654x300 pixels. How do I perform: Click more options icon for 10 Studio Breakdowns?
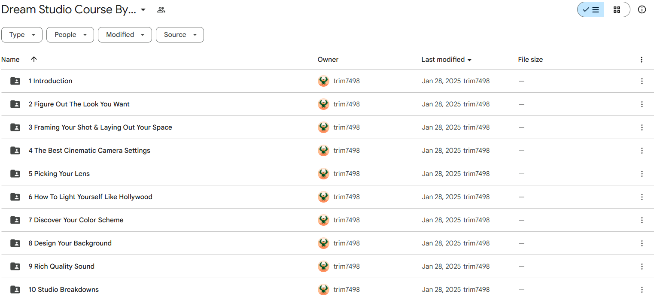[642, 290]
